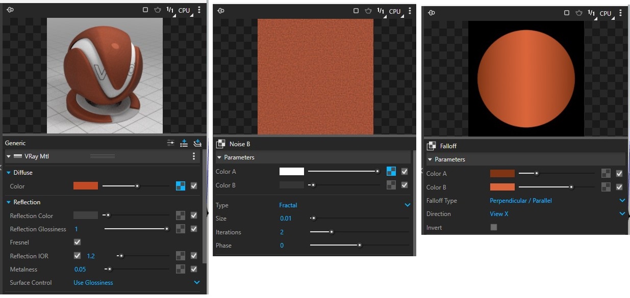The width and height of the screenshot is (630, 298).
Task: Collapse the Reflection section
Action: 9,202
